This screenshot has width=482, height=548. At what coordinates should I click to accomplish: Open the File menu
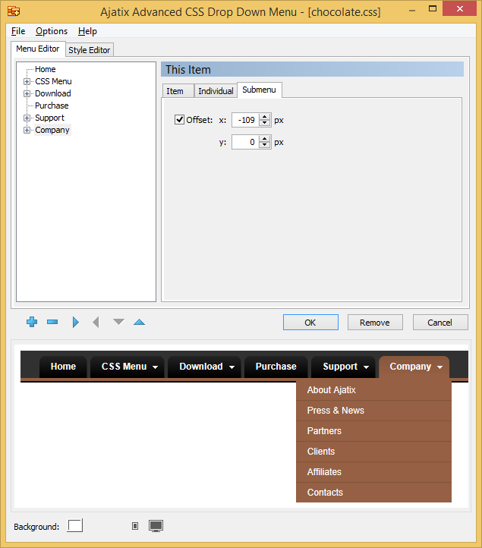pos(18,31)
